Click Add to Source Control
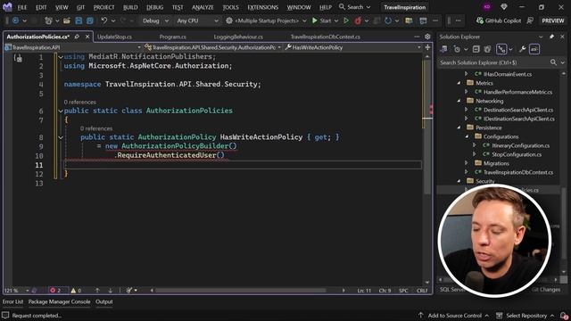This screenshot has width=571, height=321. (453, 316)
